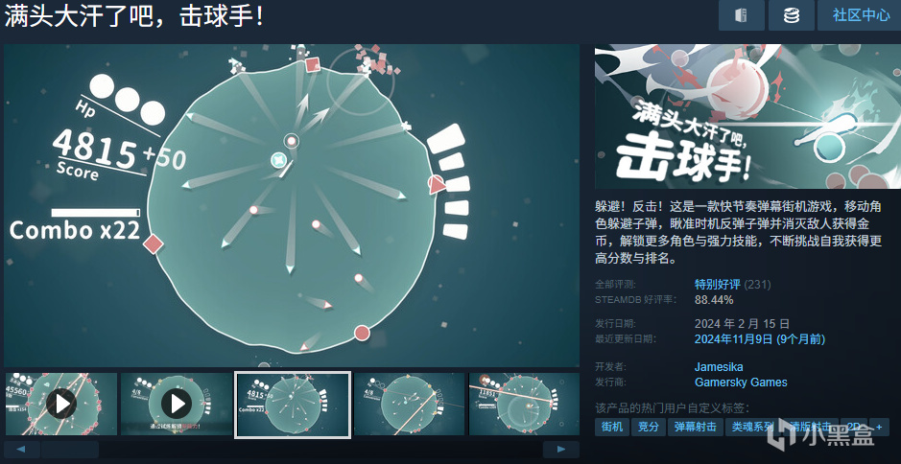The width and height of the screenshot is (901, 464).
Task: Open the SteamDB database stack icon
Action: click(792, 15)
